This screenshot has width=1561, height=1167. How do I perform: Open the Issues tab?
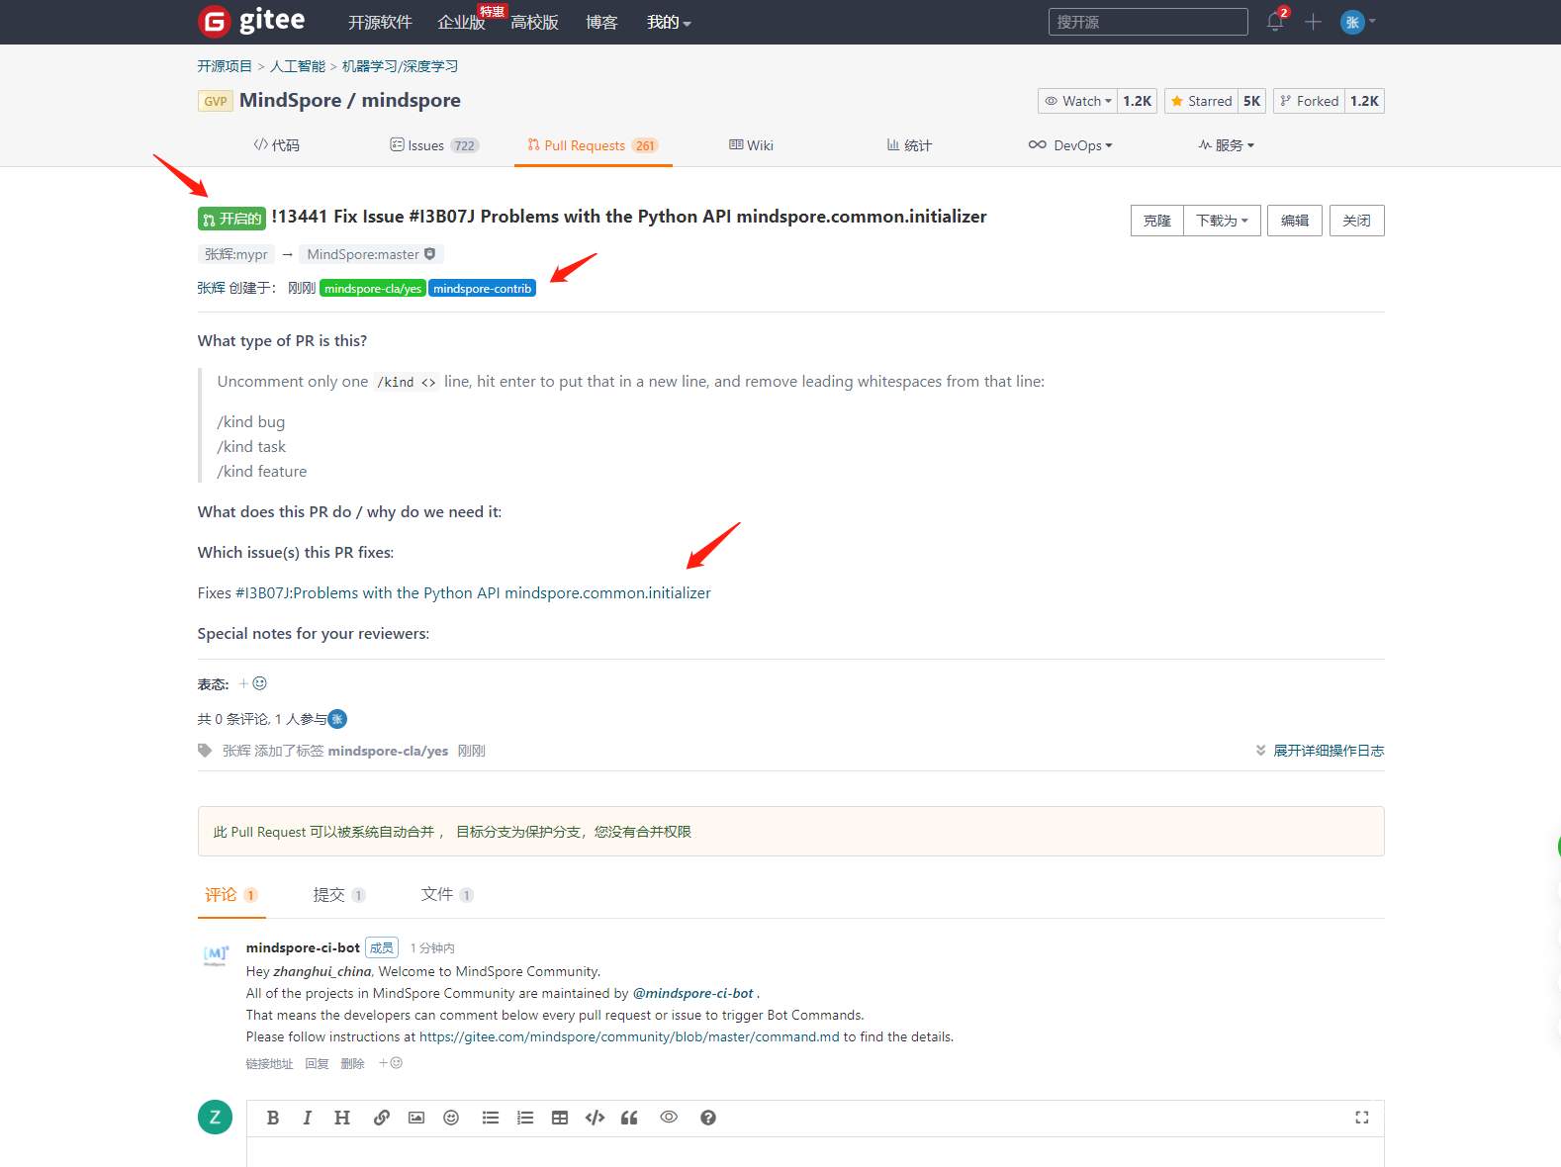pos(434,145)
